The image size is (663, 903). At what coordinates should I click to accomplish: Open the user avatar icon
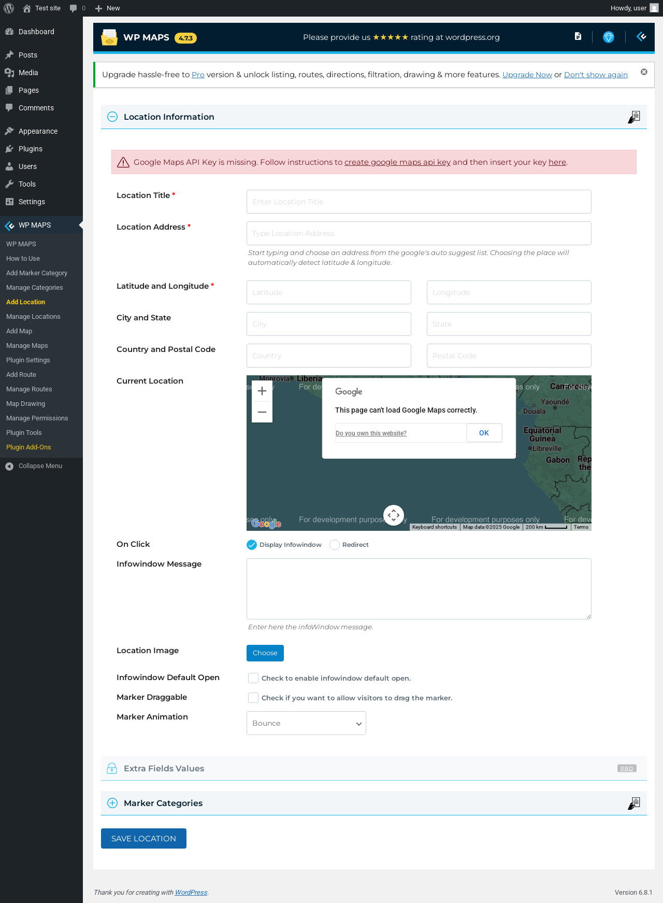pos(654,8)
